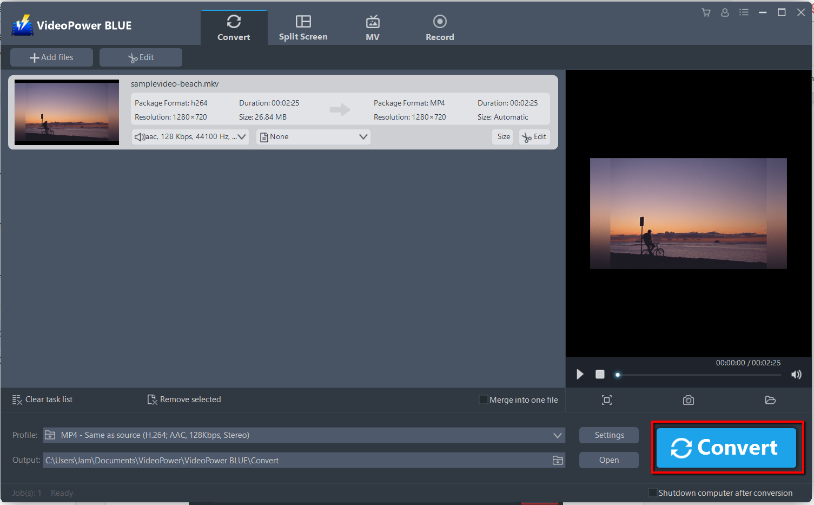Open the snapshot output folder
This screenshot has width=814, height=505.
pyautogui.click(x=770, y=399)
